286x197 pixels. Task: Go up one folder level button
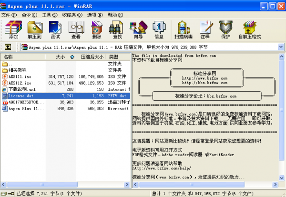tap(8, 47)
